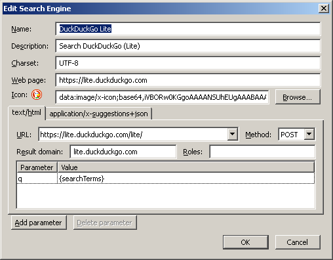The height and width of the screenshot is (260, 333).
Task: Open the Method dropdown showing POST
Action: [296, 135]
